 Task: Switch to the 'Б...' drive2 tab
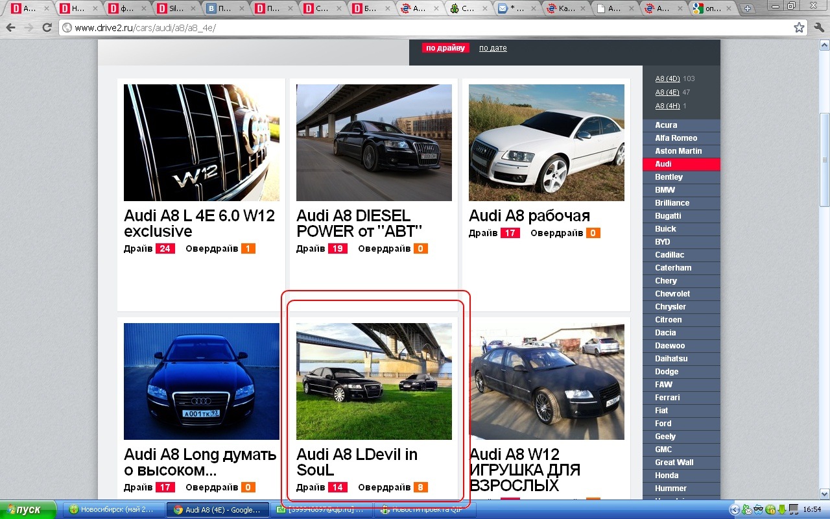372,9
